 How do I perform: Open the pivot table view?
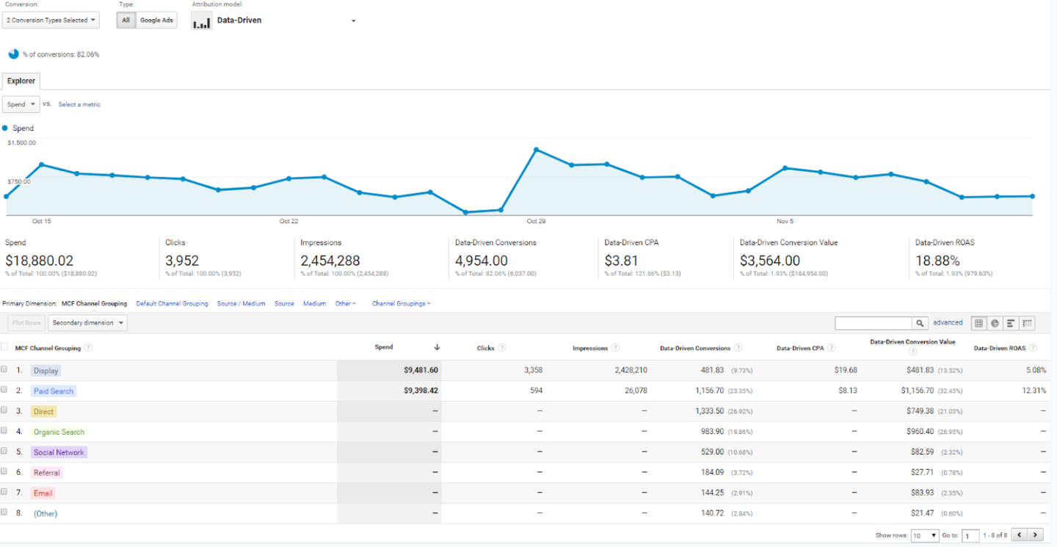tap(1027, 323)
